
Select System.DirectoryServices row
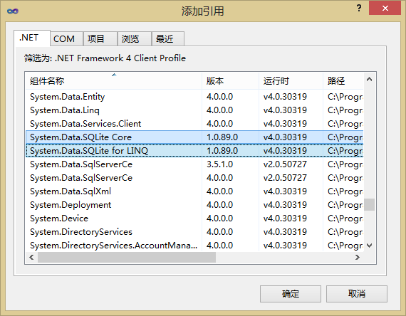(x=194, y=231)
